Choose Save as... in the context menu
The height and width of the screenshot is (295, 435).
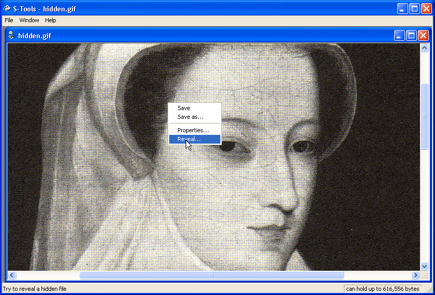[x=194, y=117]
